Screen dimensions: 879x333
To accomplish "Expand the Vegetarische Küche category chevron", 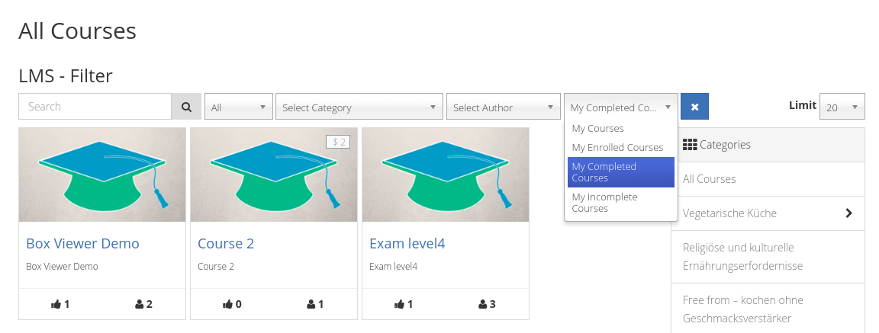I will click(x=849, y=213).
